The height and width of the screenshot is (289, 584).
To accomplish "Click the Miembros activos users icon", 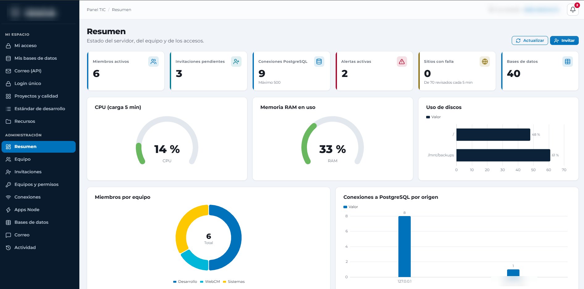I will 153,62.
